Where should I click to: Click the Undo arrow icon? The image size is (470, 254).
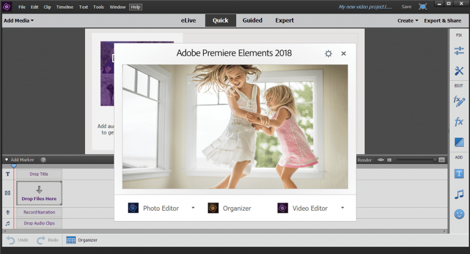(10, 240)
